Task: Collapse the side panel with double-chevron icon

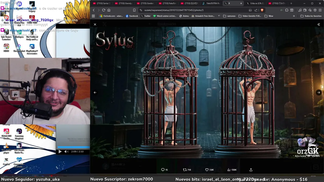Action: click(319, 25)
